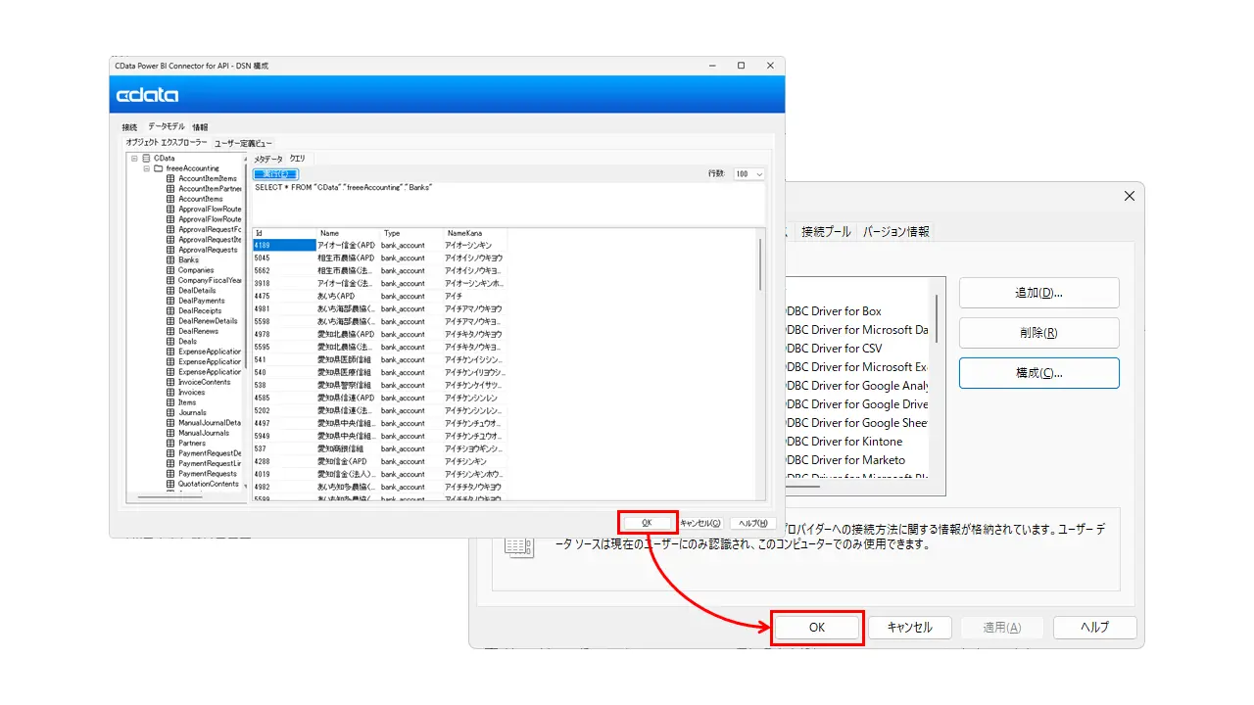Click OK in the CData DSN window

click(x=648, y=523)
